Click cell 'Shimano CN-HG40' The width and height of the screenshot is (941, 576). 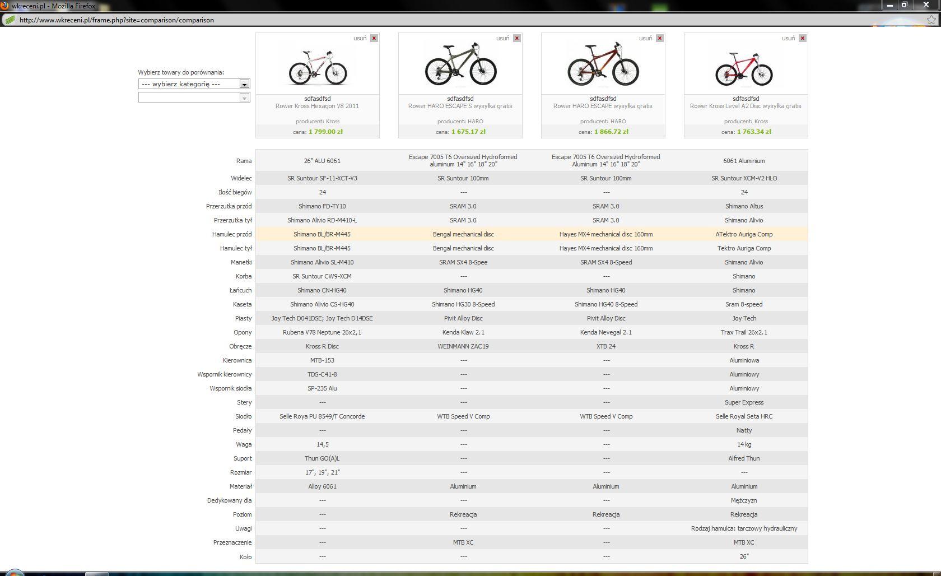point(322,290)
